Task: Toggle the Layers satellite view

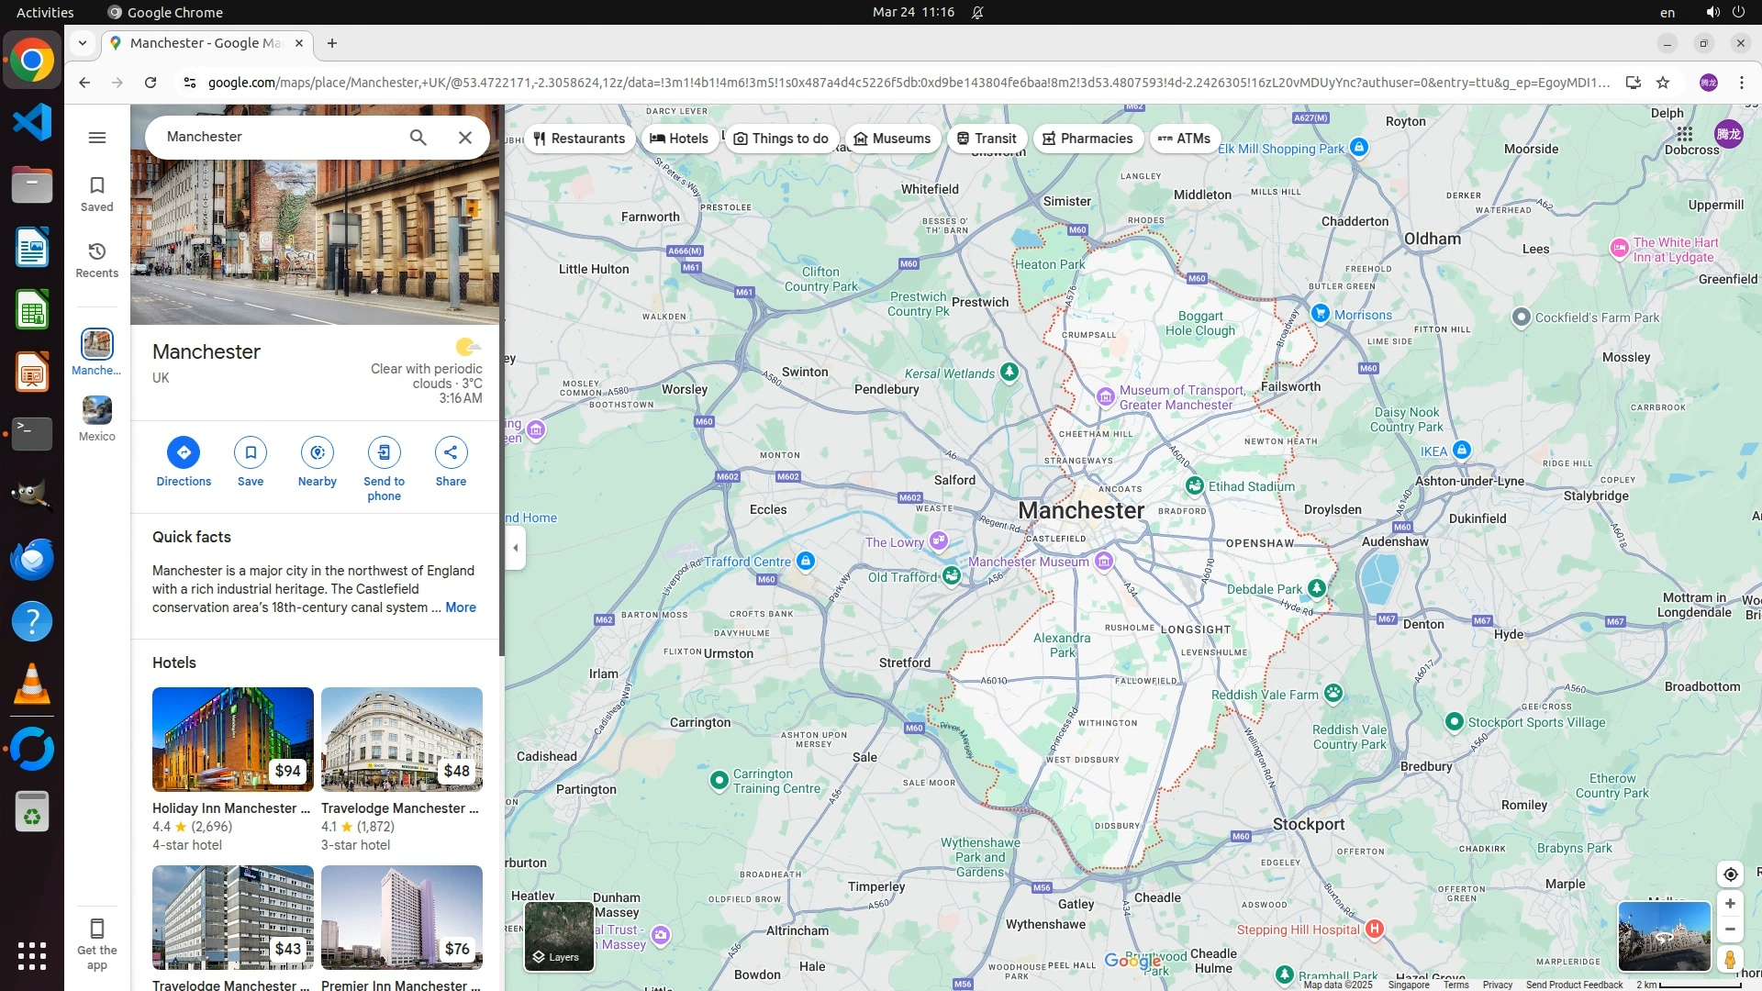Action: 559,936
